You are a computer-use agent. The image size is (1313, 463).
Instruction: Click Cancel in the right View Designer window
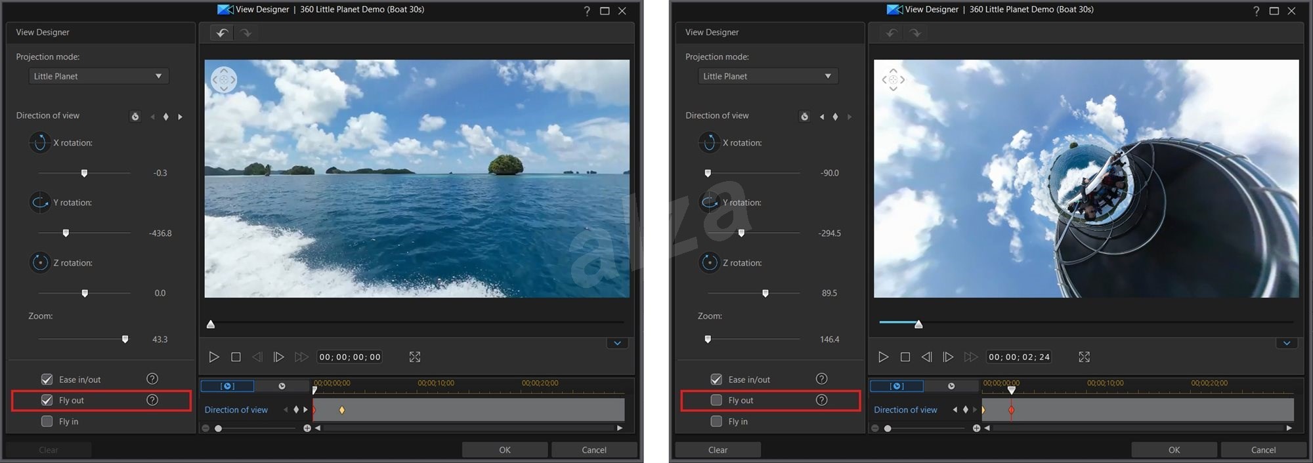[x=1263, y=450]
